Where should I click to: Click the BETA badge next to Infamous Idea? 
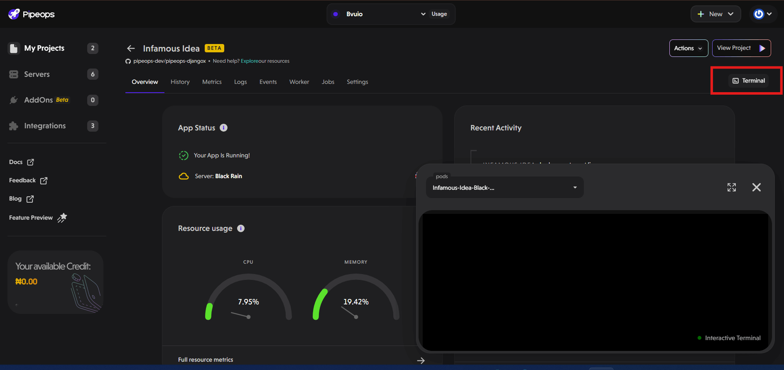pos(214,48)
